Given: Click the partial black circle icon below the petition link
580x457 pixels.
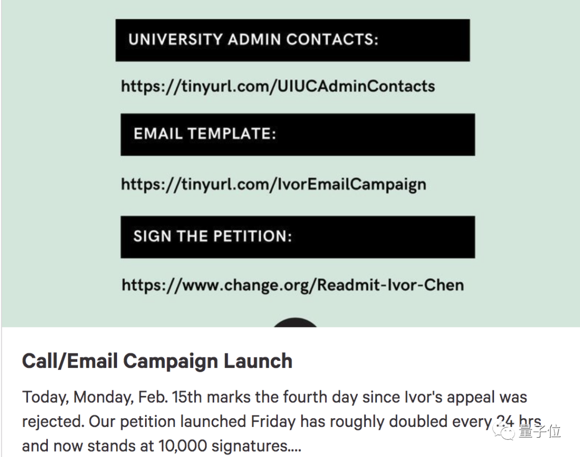Looking at the screenshot, I should 295,322.
